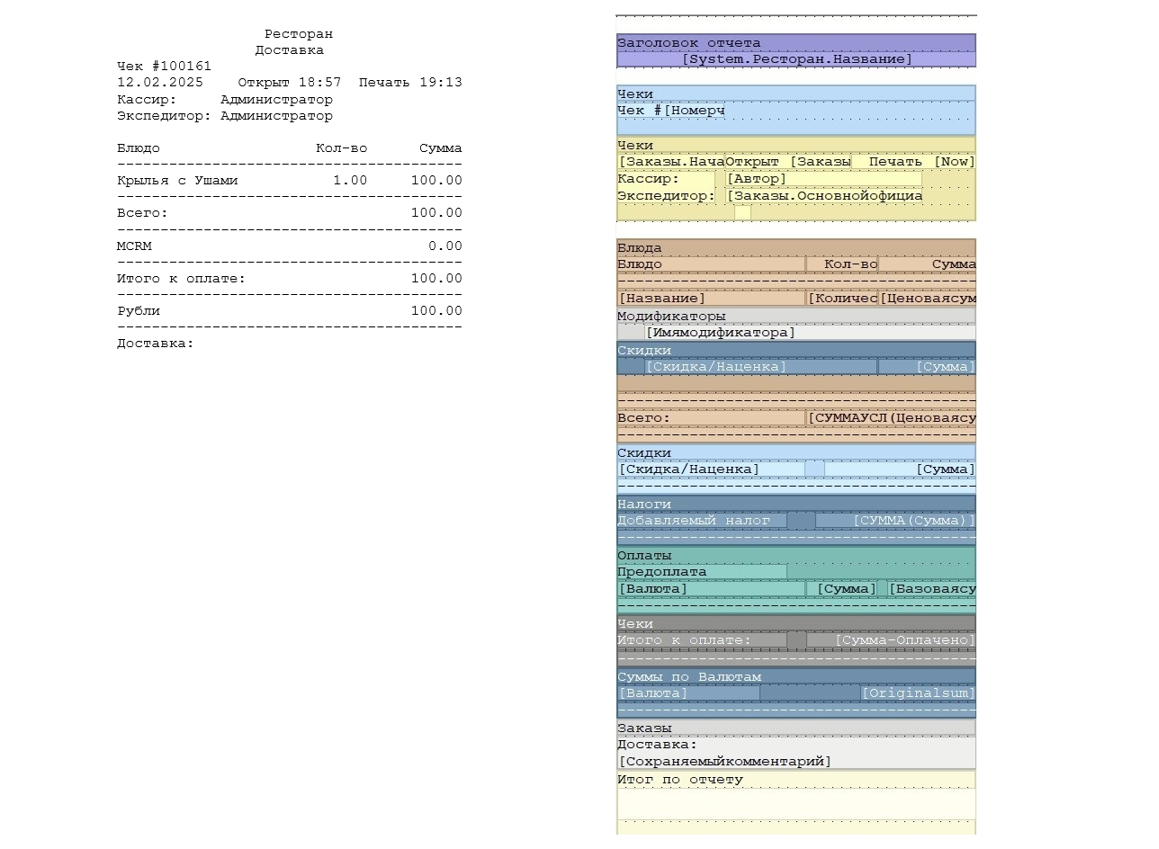Click 'Итого к оплате:' on the receipt preview
Screen dimensions: 1159x849
[181, 279]
